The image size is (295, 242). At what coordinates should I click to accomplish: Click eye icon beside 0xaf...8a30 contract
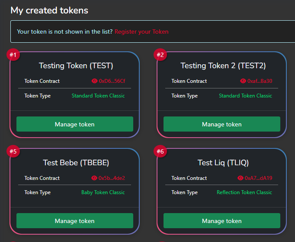[243, 81]
